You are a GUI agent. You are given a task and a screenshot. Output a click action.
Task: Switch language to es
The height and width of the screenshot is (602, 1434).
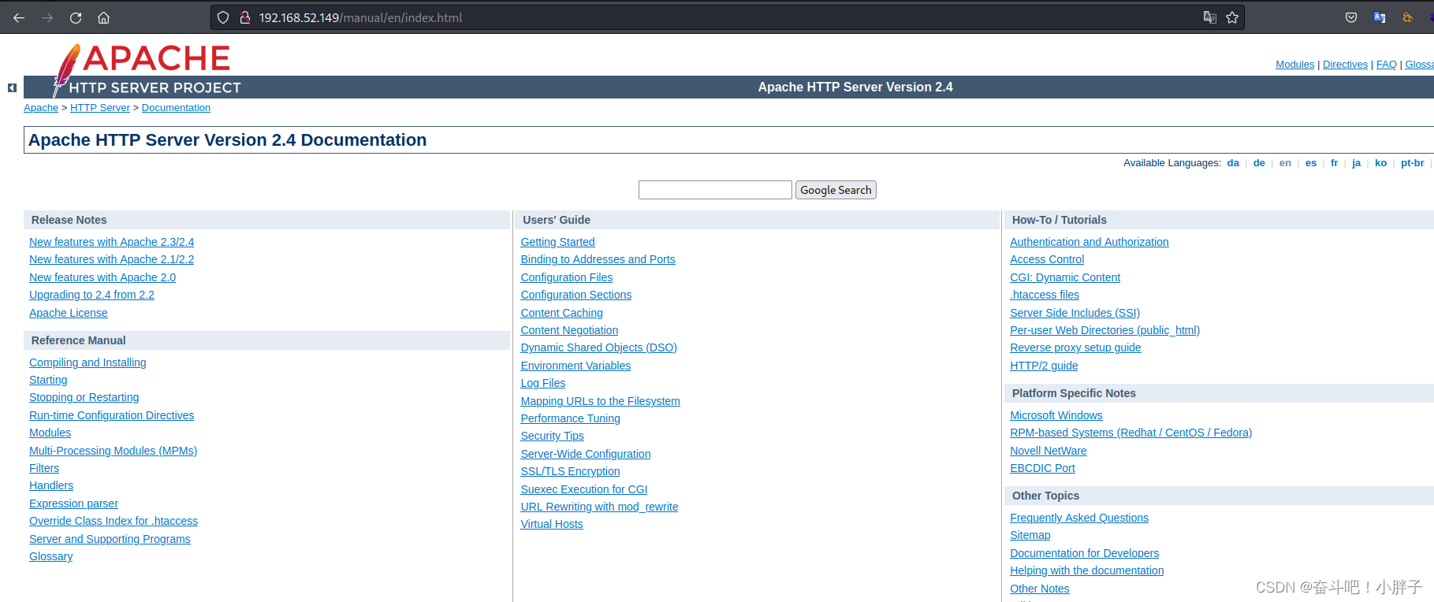click(x=1311, y=163)
